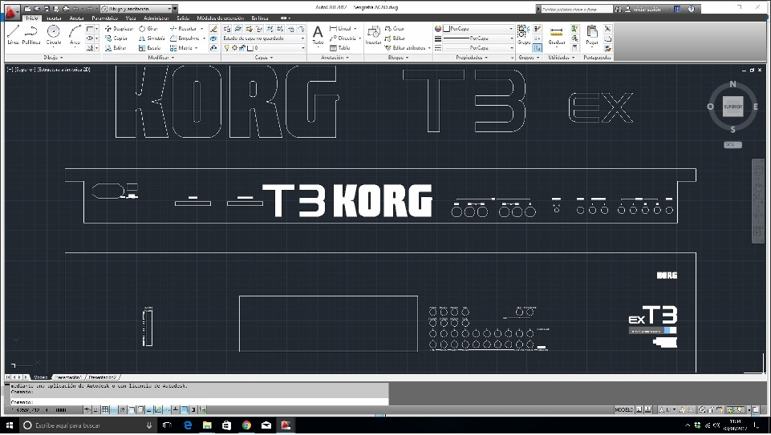Expand the Dibujo panel
This screenshot has height=435, width=771.
pyautogui.click(x=53, y=58)
